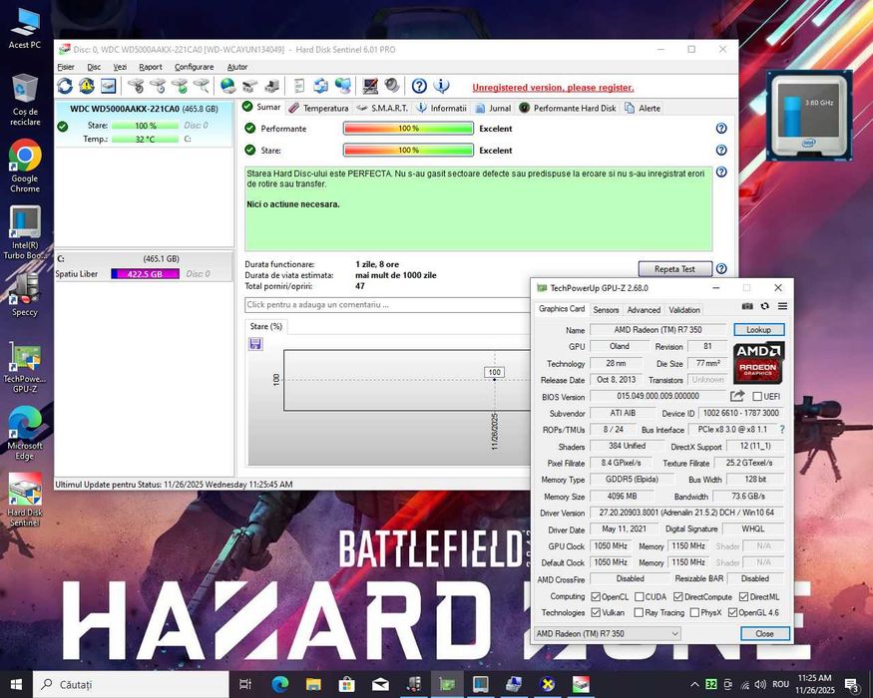Toggle the Vulkan checkbox
Screen dimensions: 873x698
596,612
